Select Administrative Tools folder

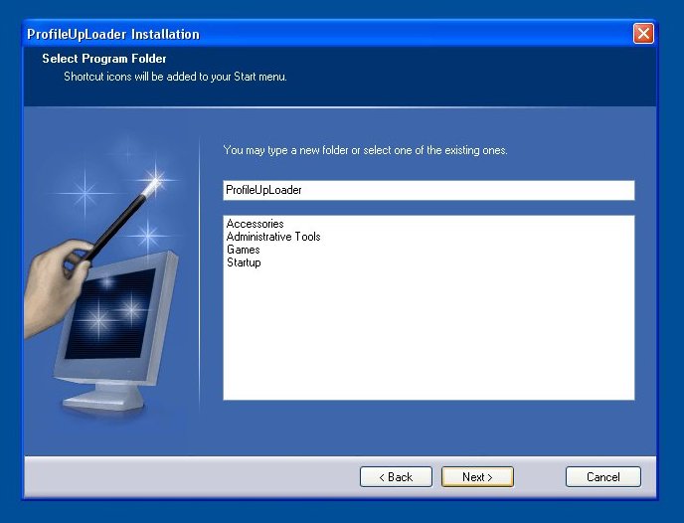click(x=273, y=237)
